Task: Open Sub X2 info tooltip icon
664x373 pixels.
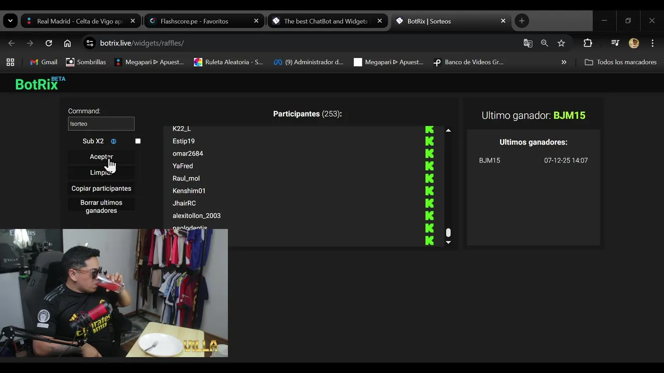Action: pyautogui.click(x=114, y=141)
